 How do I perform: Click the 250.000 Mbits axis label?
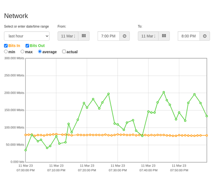click(x=14, y=76)
